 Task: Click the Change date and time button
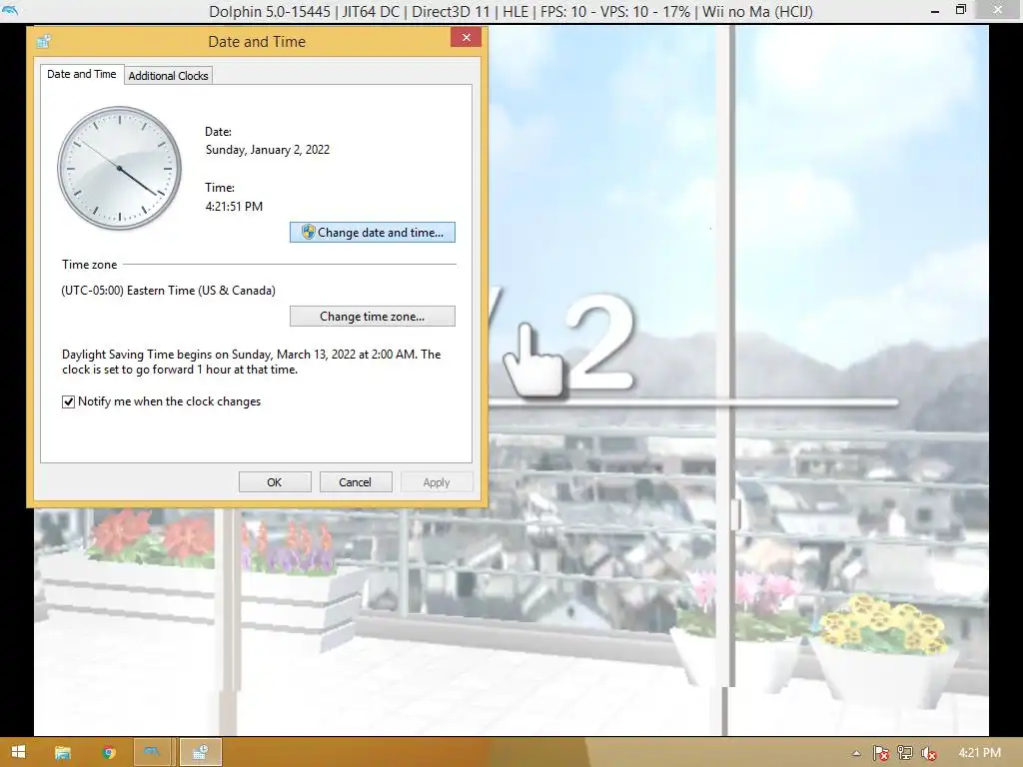coord(372,232)
